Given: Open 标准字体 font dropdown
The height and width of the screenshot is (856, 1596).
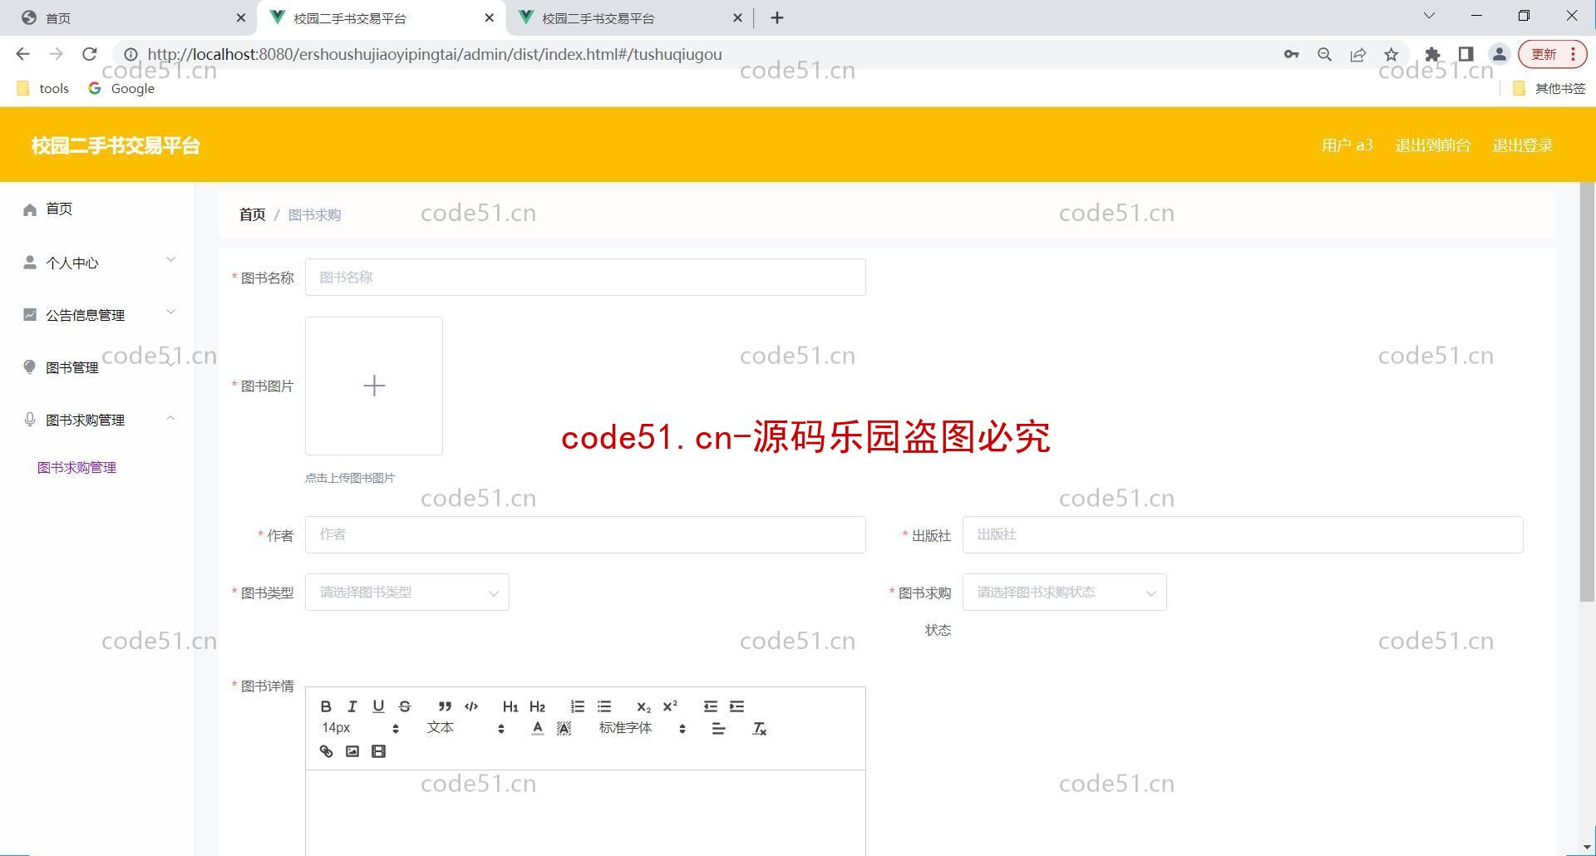Looking at the screenshot, I should point(642,728).
